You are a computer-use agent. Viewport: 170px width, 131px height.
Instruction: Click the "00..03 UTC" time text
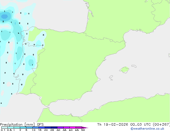click(140, 125)
